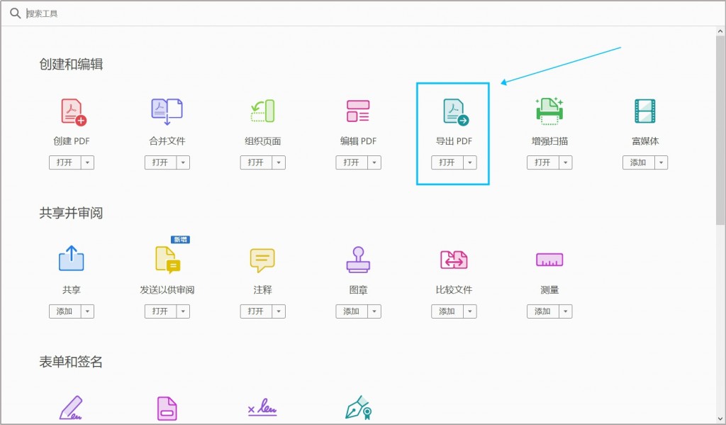
Task: Click the 创建和编辑 section heading
Action: (71, 65)
